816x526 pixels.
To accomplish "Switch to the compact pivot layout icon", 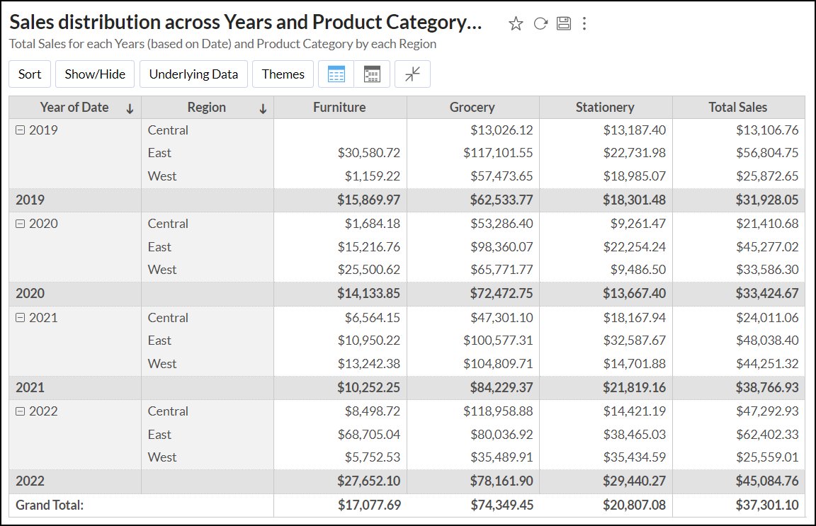I will click(x=372, y=74).
